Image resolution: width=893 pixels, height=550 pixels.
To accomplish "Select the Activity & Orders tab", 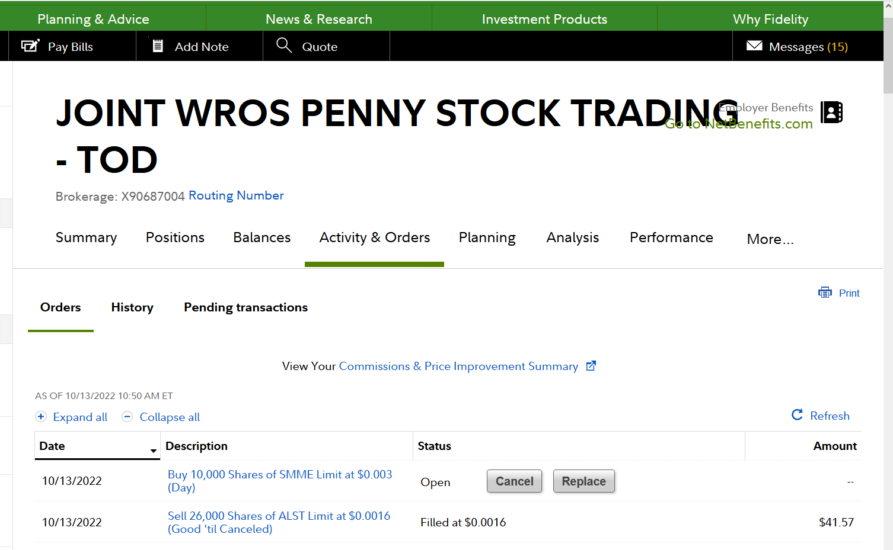I will click(x=375, y=237).
